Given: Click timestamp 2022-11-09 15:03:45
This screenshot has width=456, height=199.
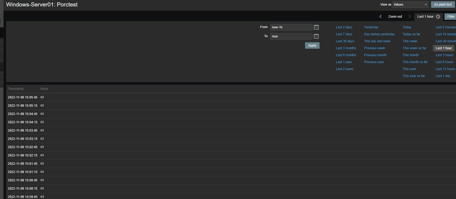Looking at the screenshot, I should point(23,131).
